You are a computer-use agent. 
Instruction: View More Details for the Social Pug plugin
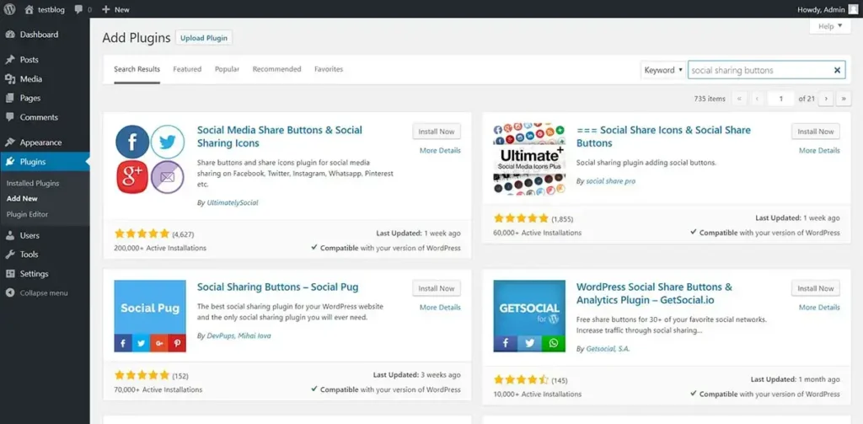(440, 308)
